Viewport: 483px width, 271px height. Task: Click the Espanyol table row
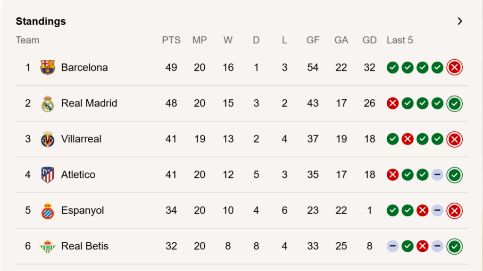click(236, 210)
